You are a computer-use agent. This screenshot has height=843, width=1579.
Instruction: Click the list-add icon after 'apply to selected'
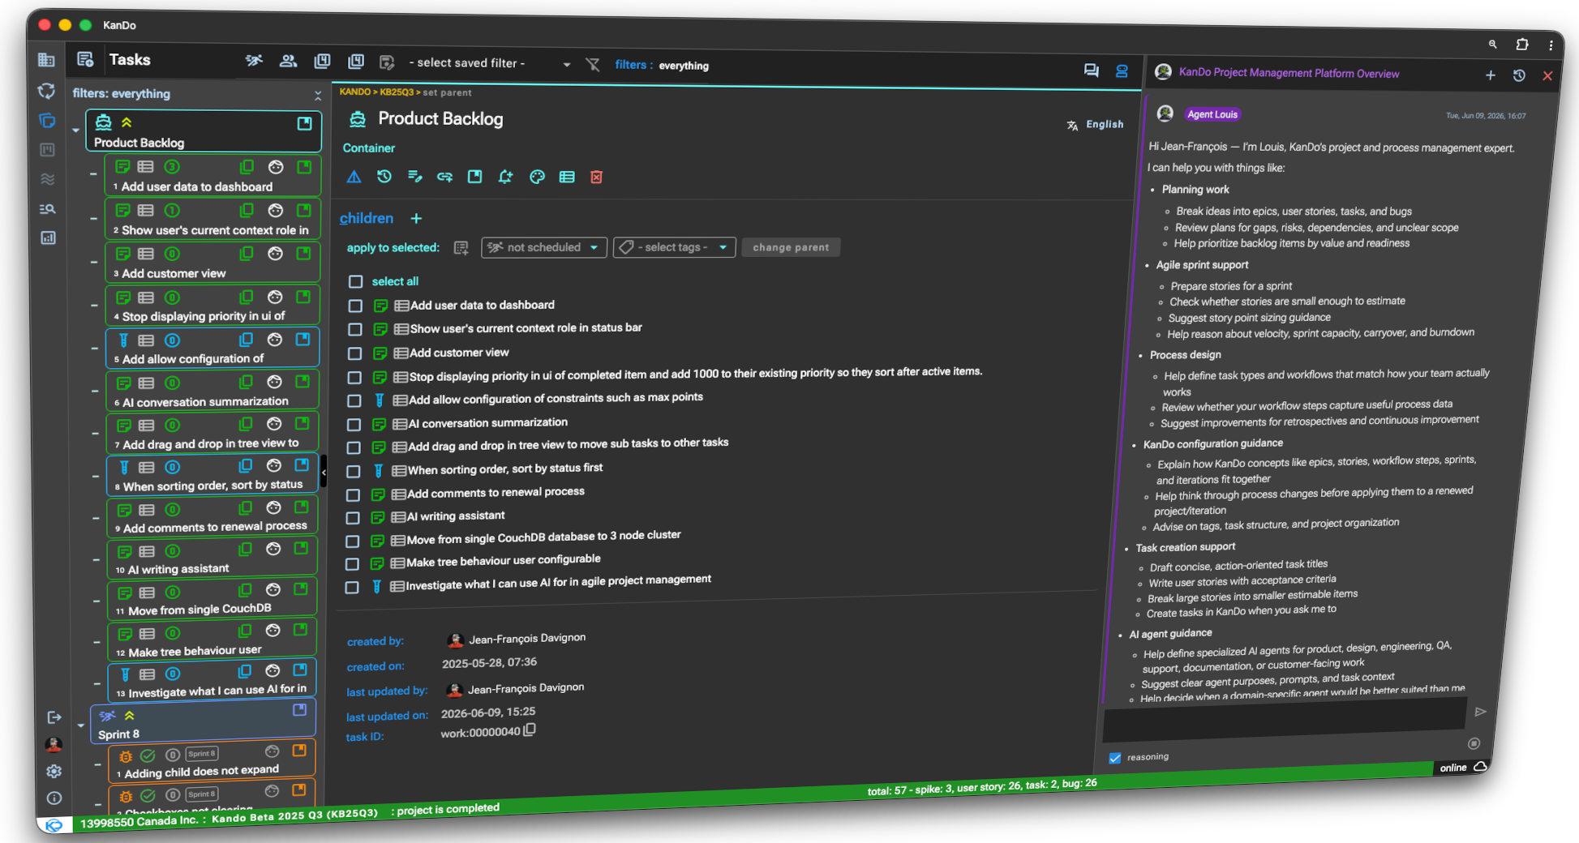[x=461, y=248]
